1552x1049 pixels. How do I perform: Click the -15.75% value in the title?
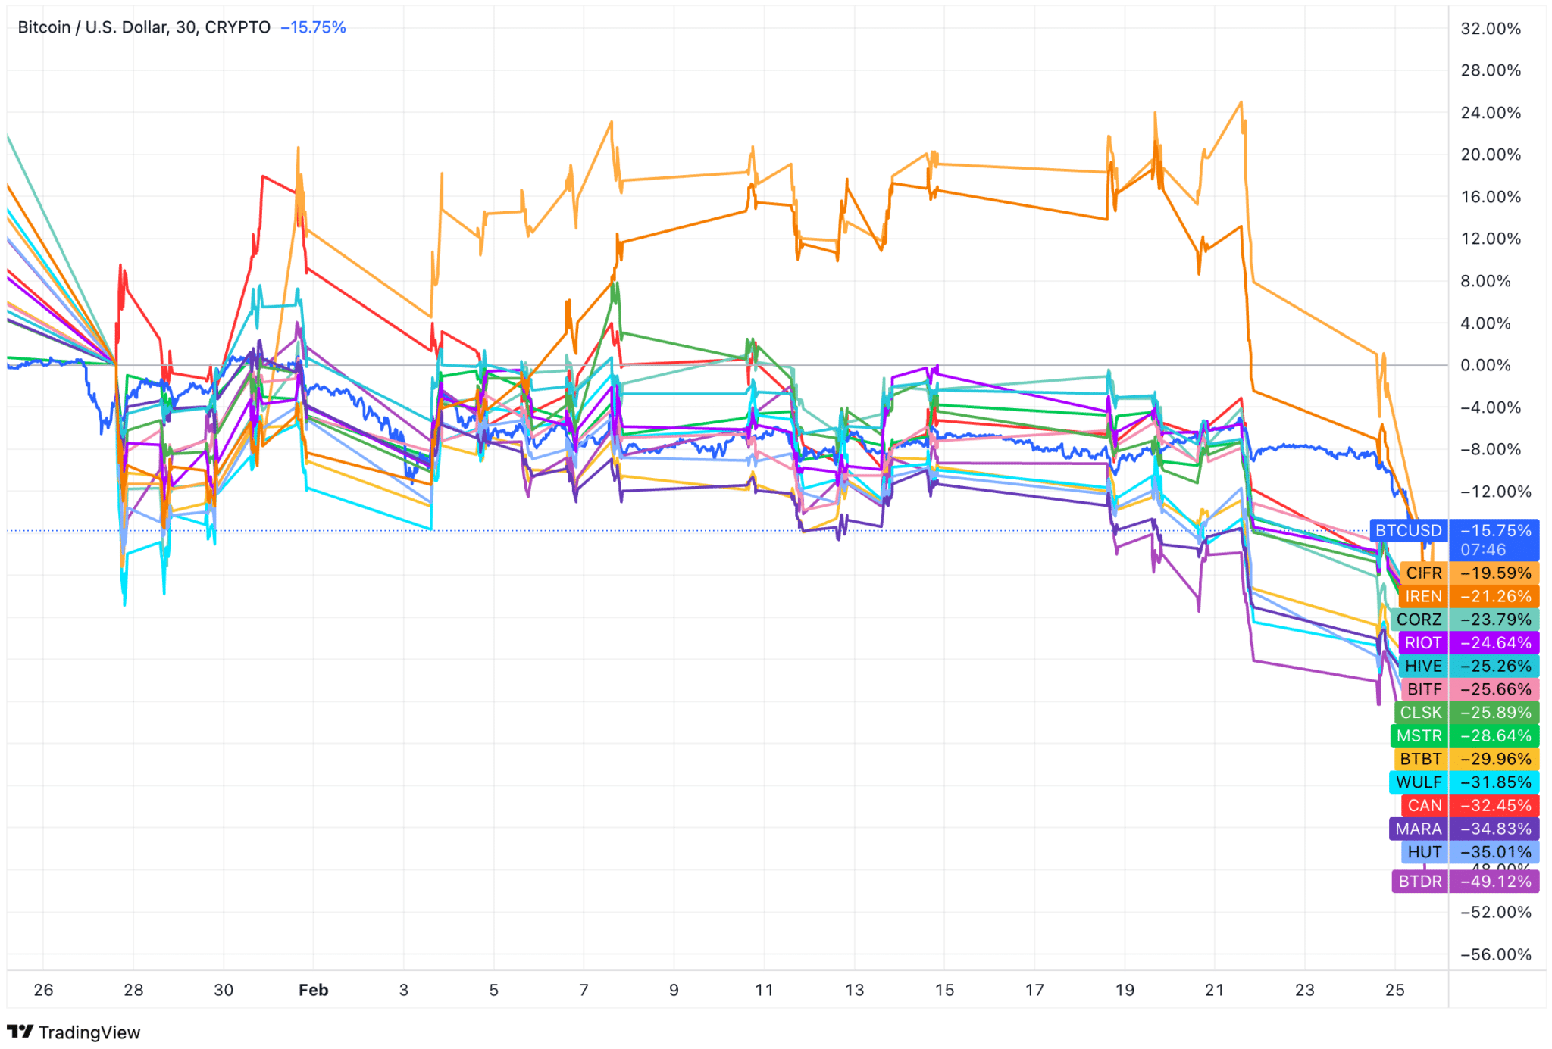coord(313,27)
